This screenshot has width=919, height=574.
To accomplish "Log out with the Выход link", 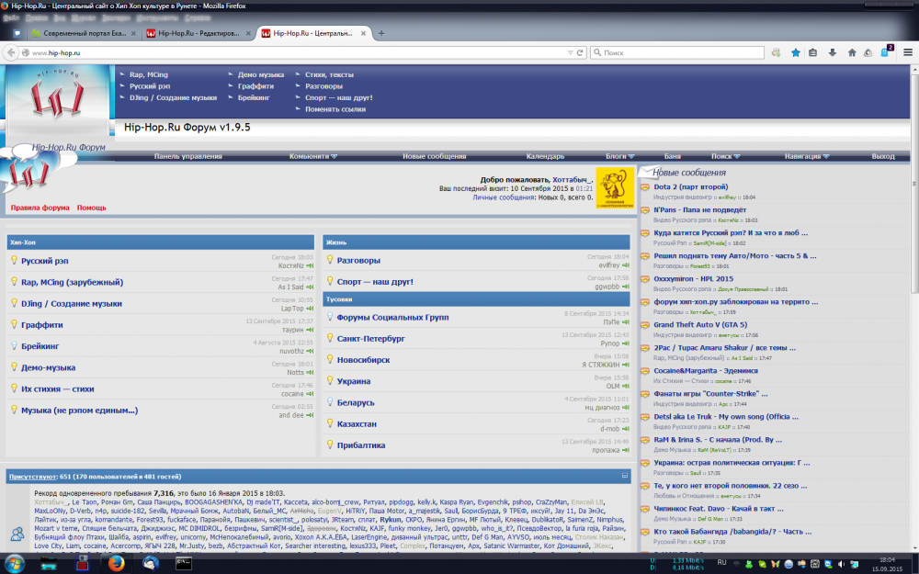I will click(x=882, y=156).
